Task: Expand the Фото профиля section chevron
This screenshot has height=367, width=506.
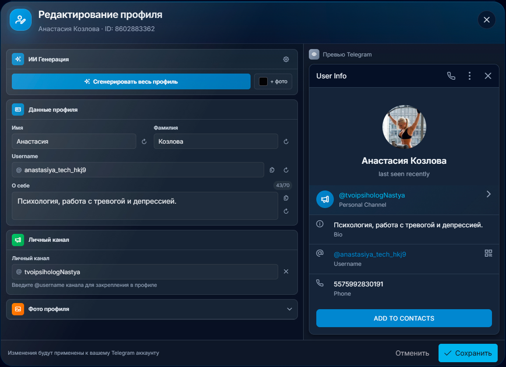Action: click(290, 309)
